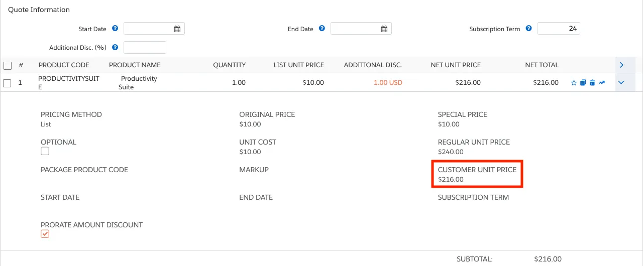Edit the Subscription Term field showing 24
The width and height of the screenshot is (643, 266).
(x=559, y=29)
